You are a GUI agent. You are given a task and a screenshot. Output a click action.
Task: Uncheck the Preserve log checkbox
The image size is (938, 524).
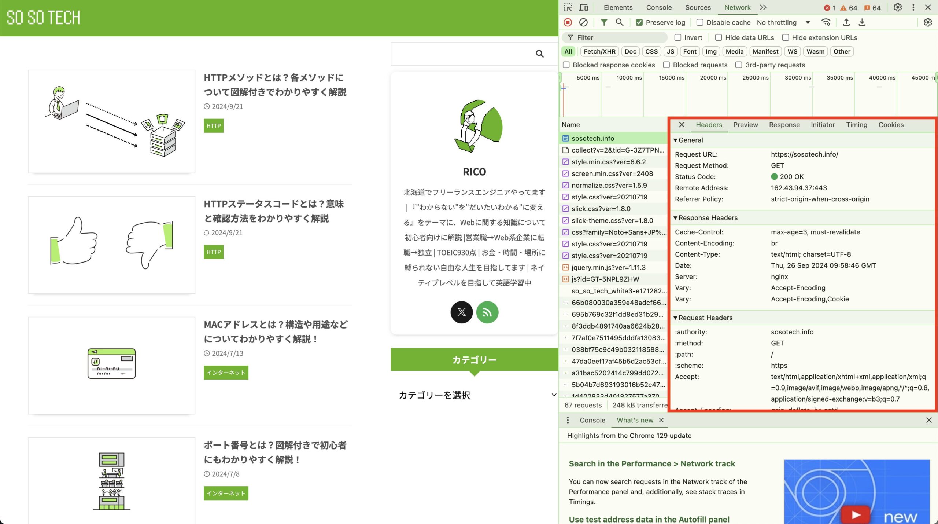click(639, 22)
